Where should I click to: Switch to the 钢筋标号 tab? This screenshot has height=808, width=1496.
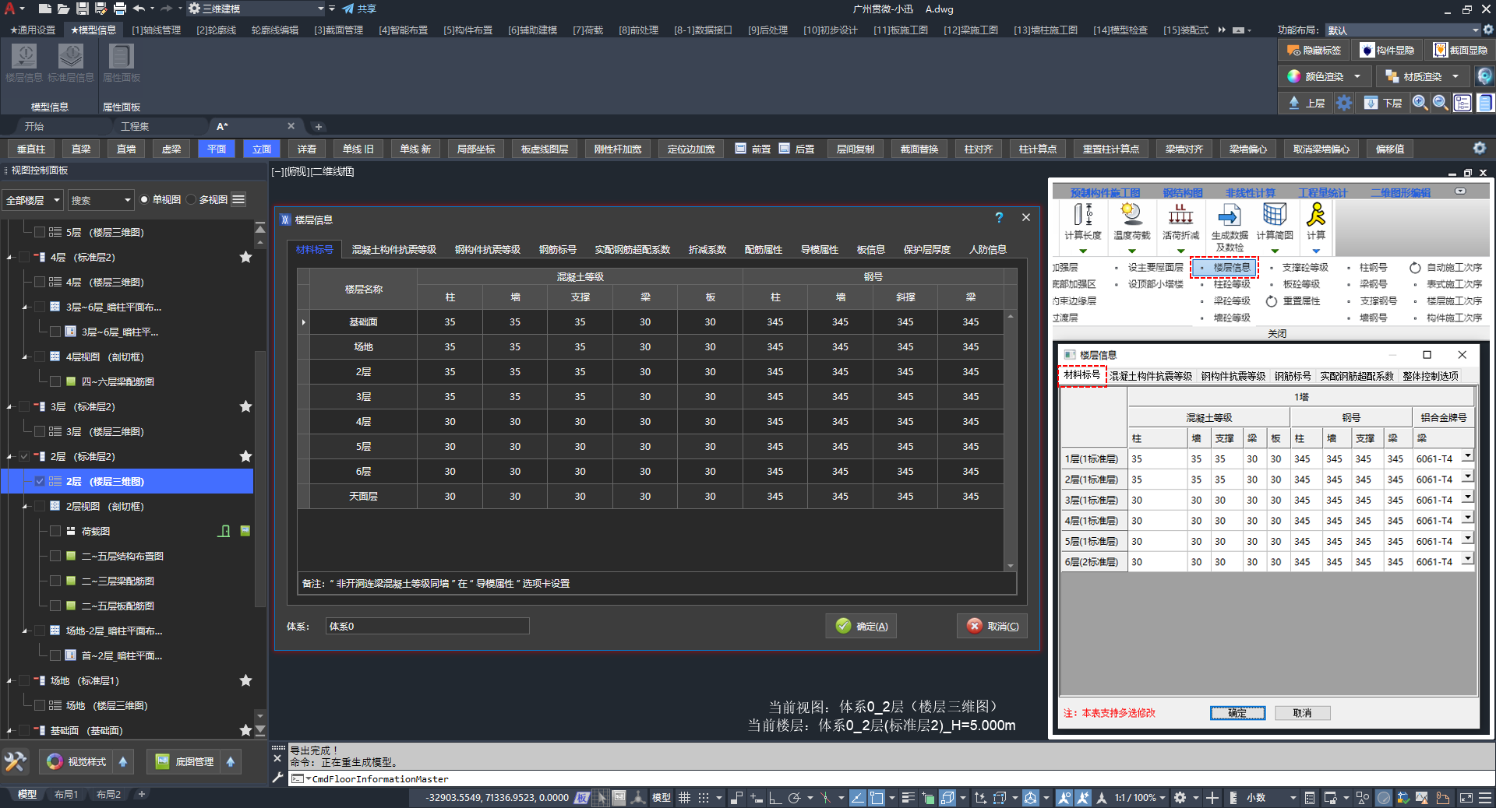557,250
